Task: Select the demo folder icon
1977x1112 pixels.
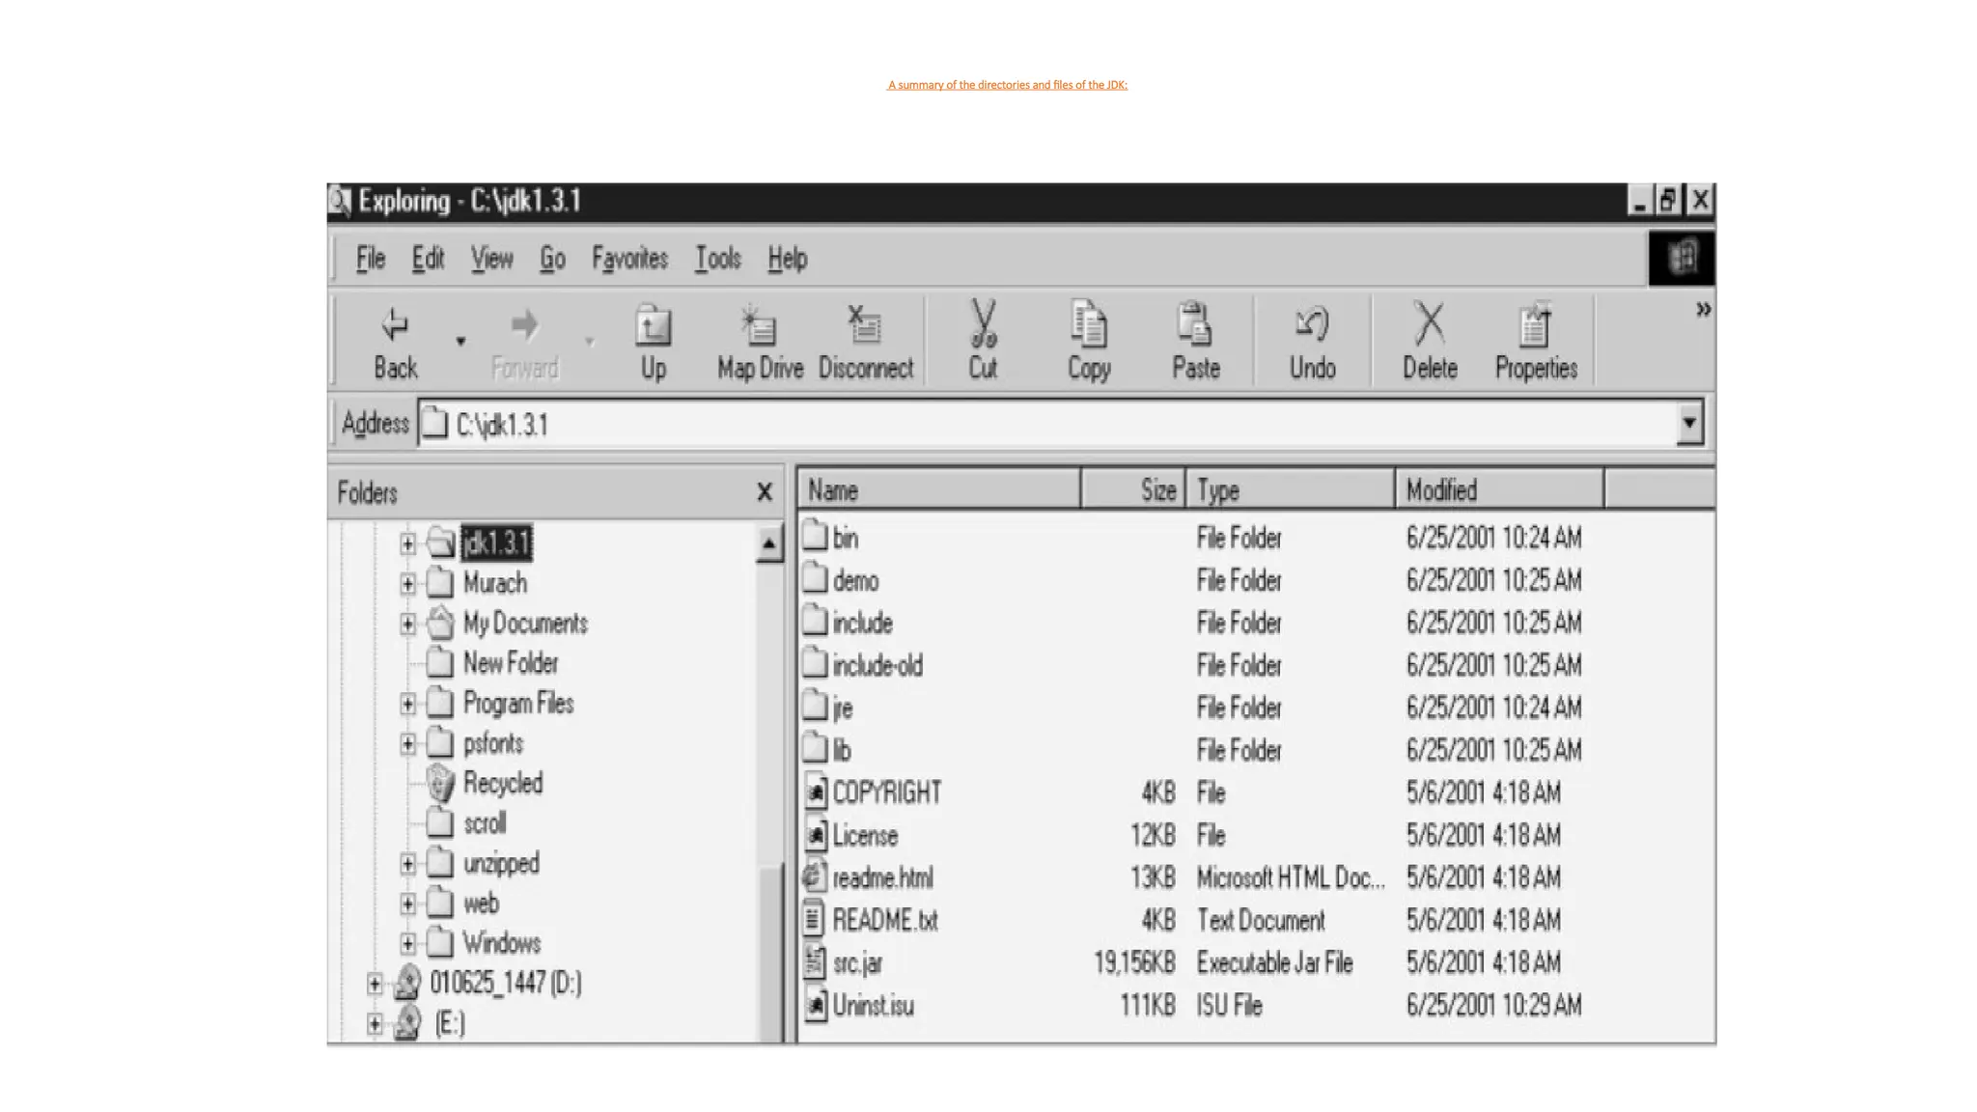Action: point(816,577)
